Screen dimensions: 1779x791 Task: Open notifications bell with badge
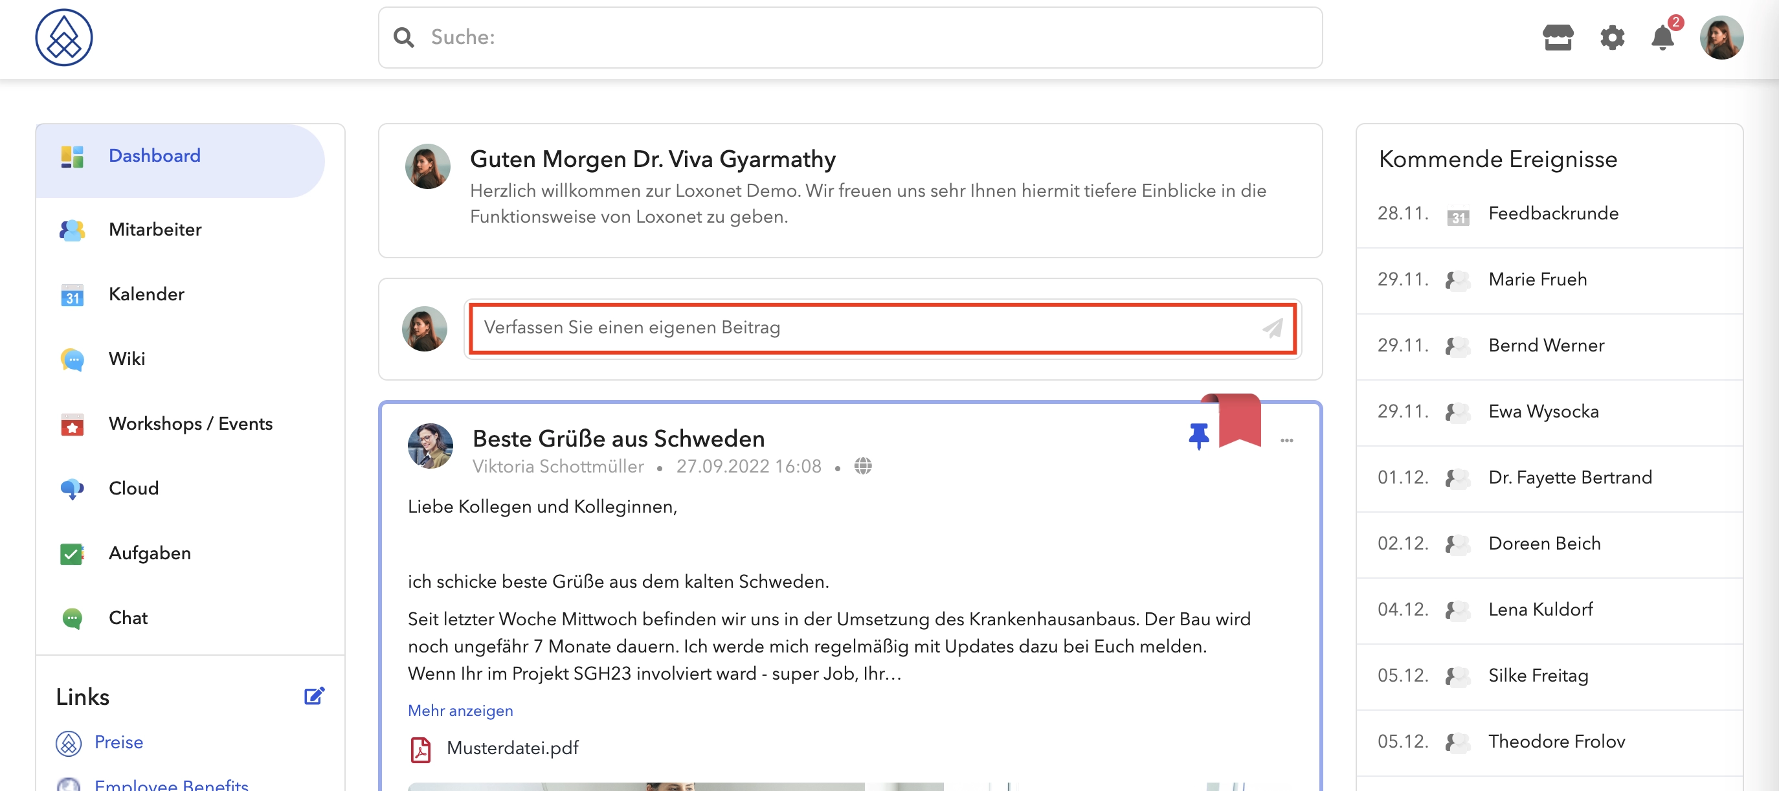point(1663,36)
